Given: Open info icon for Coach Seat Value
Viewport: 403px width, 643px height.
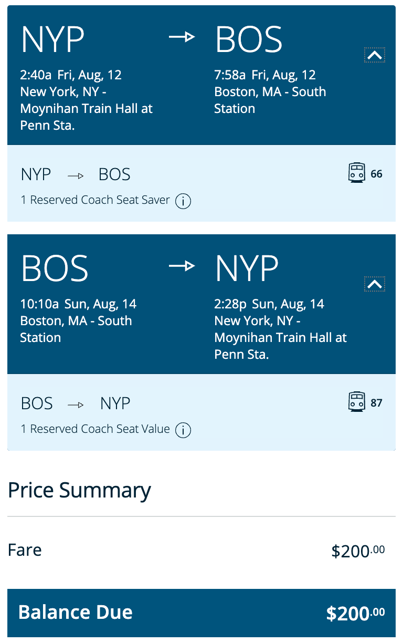Looking at the screenshot, I should point(183,430).
